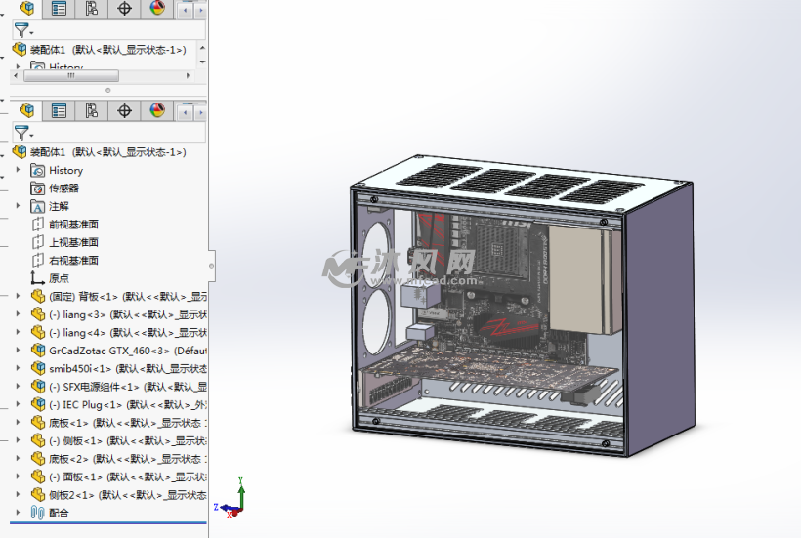Click the horizontal scrollbar in the upper pane
Screen dimensions: 801x538
70,75
